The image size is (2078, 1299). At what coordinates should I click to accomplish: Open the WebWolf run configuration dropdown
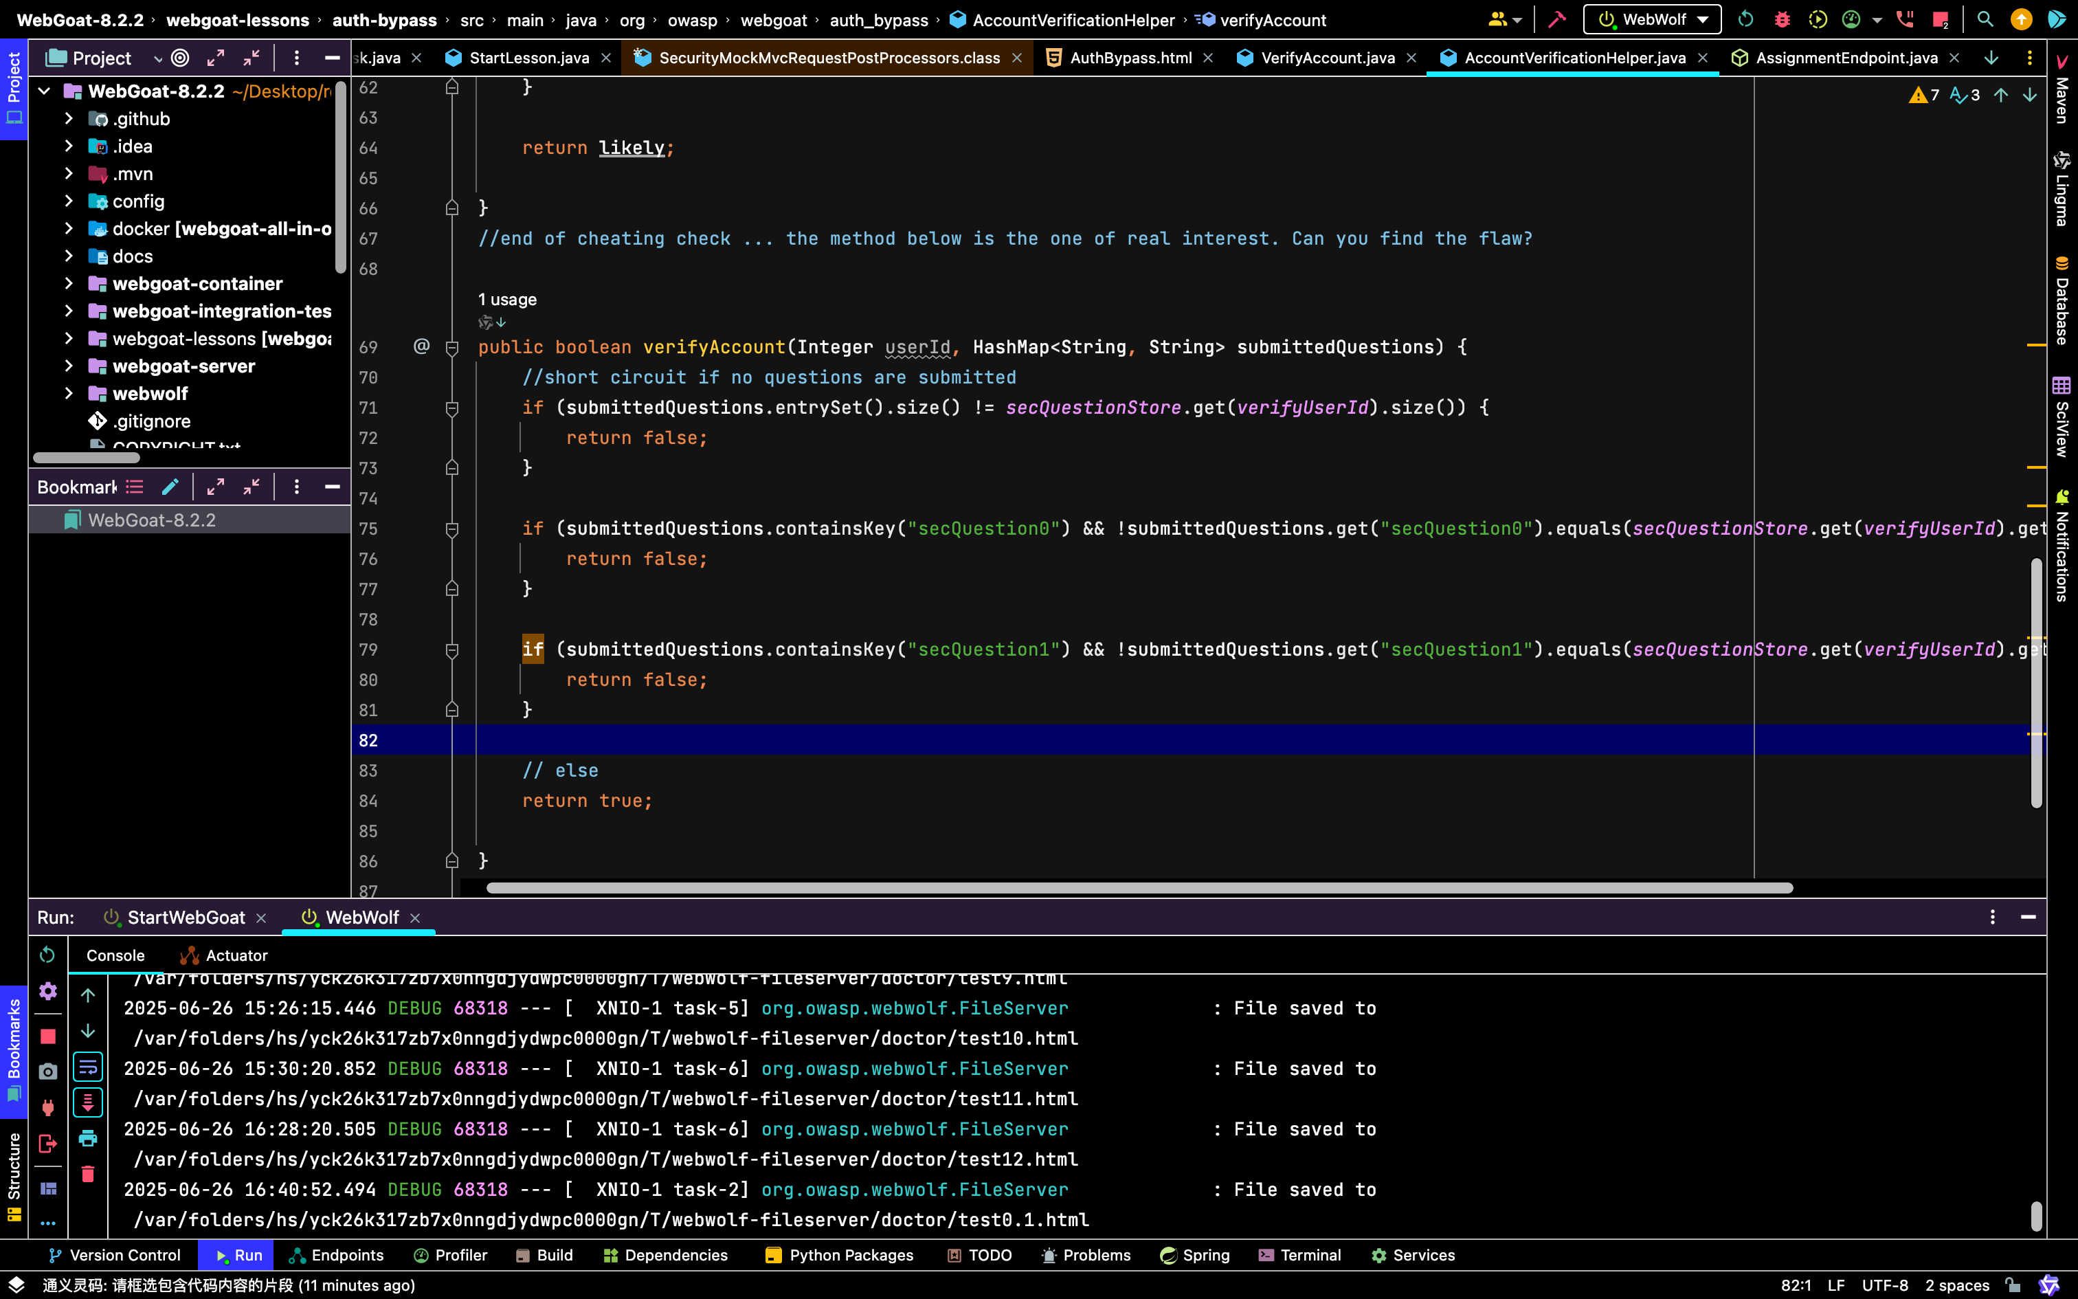click(1652, 20)
